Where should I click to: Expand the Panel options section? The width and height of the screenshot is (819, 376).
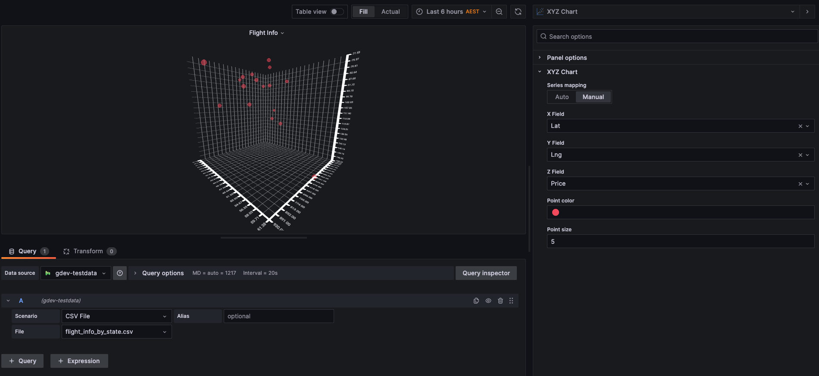pyautogui.click(x=566, y=58)
